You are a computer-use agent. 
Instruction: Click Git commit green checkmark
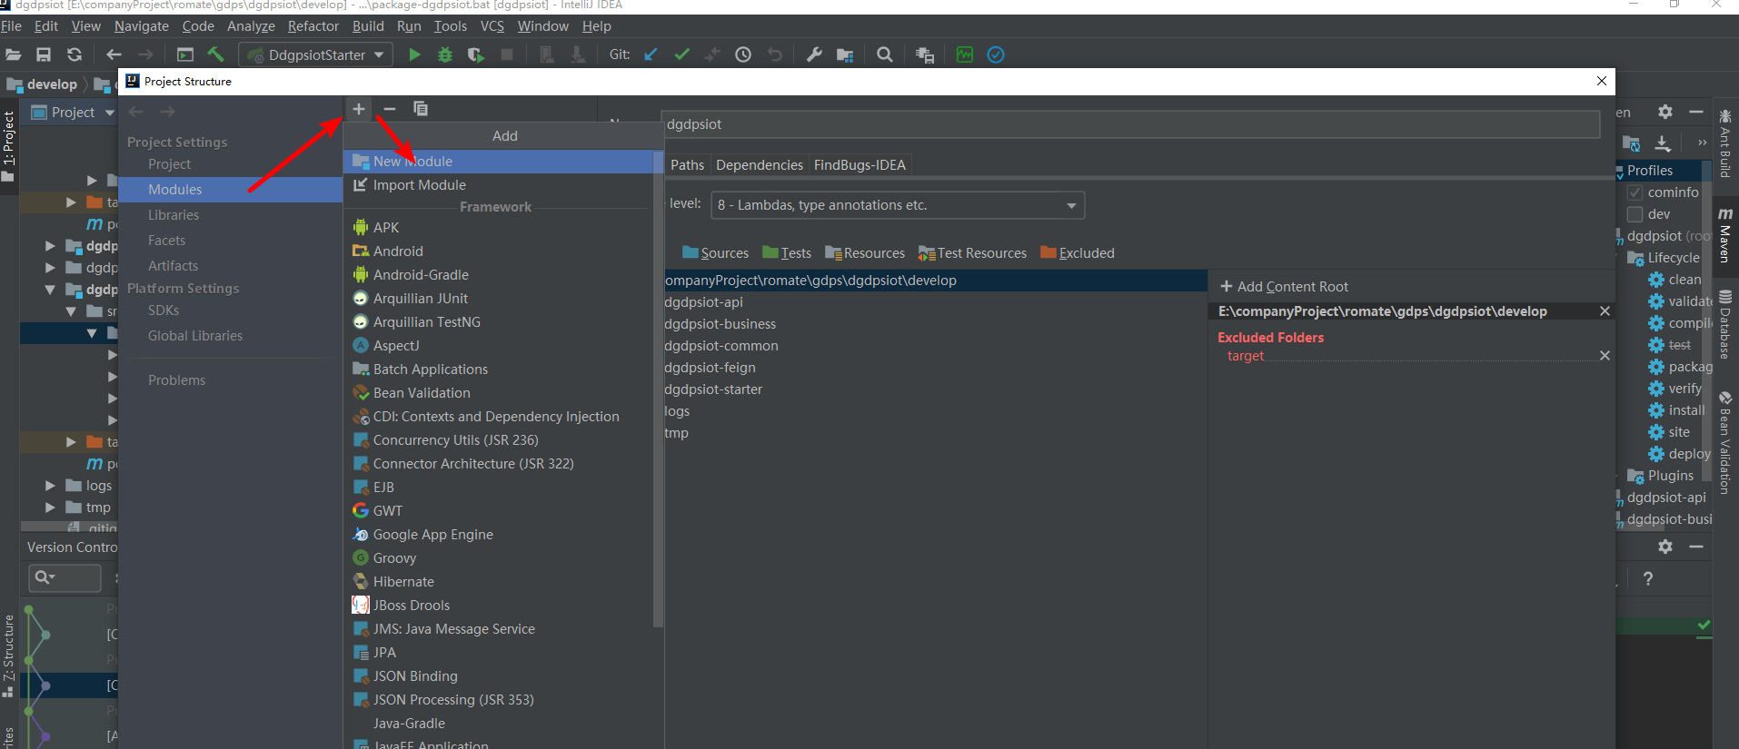[x=681, y=54]
